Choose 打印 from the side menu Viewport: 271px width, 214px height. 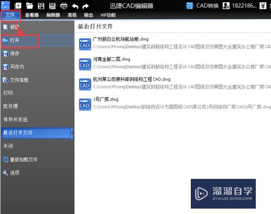tap(37, 93)
